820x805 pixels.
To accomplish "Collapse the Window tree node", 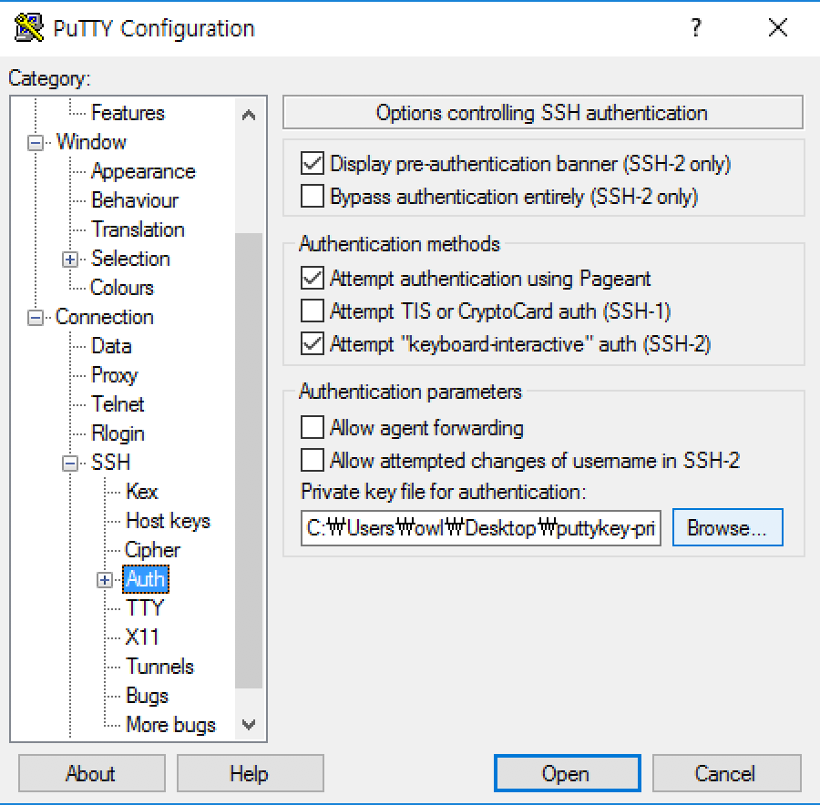I will click(x=35, y=142).
